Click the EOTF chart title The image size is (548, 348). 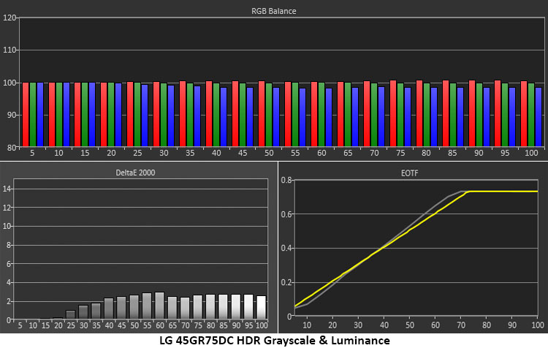point(409,173)
